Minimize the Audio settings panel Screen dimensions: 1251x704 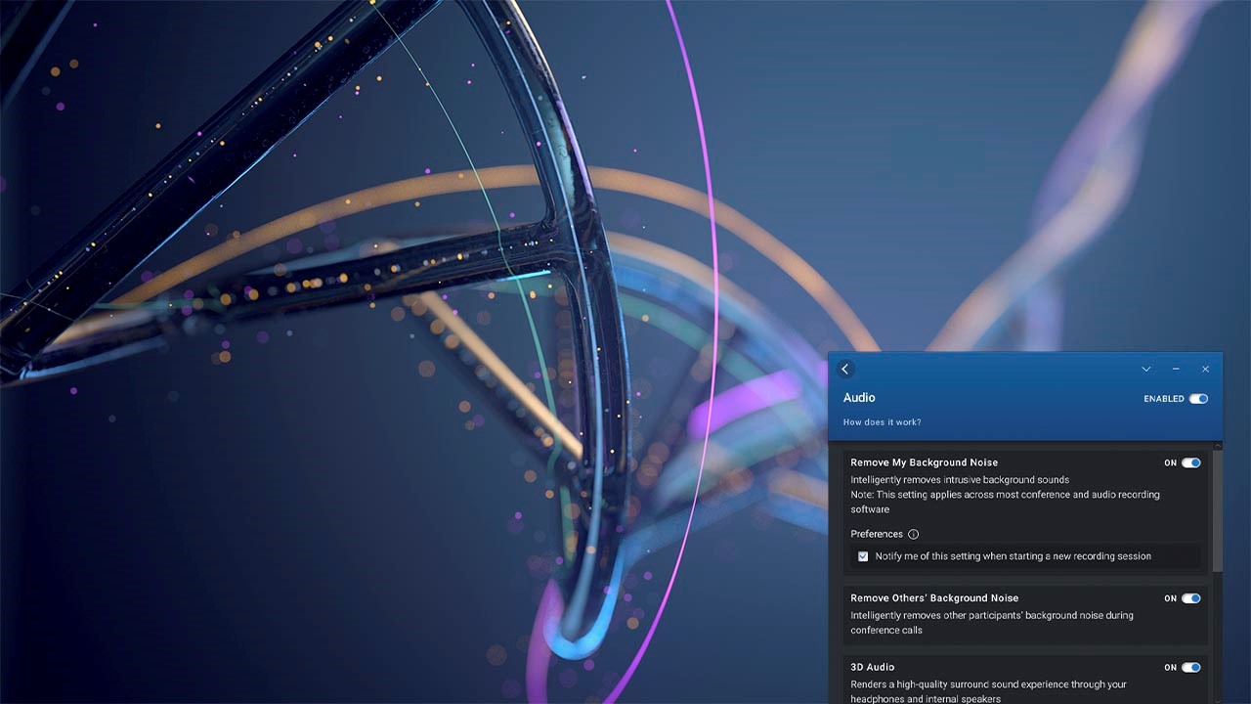1176,369
